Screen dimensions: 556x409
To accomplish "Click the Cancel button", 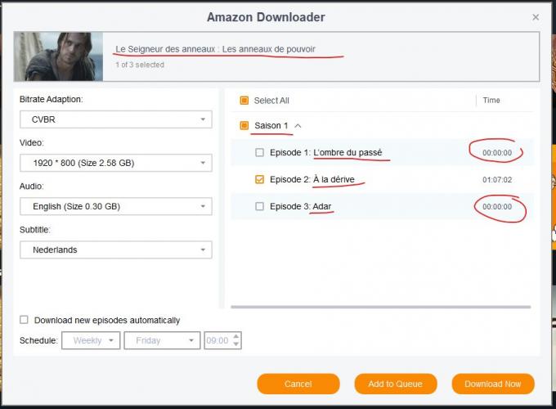I will point(298,384).
